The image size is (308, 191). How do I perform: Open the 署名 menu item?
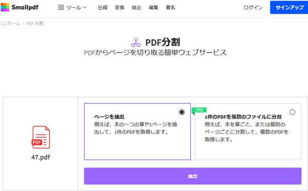[x=170, y=8]
